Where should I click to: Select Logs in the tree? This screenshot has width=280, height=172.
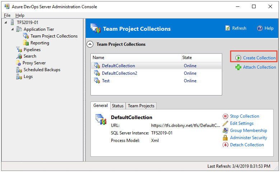(28, 77)
